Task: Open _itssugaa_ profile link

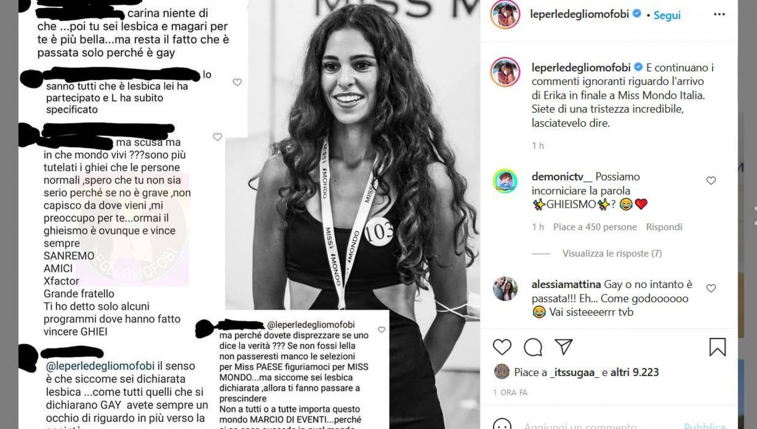Action: (574, 373)
